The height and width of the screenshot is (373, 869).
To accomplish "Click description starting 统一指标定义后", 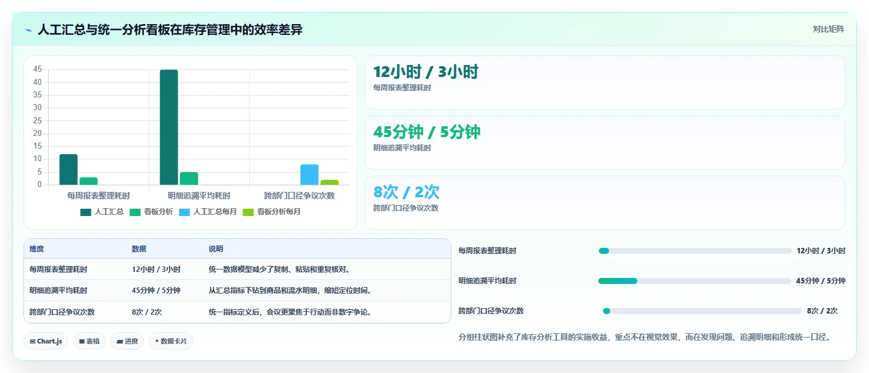I will tap(290, 312).
